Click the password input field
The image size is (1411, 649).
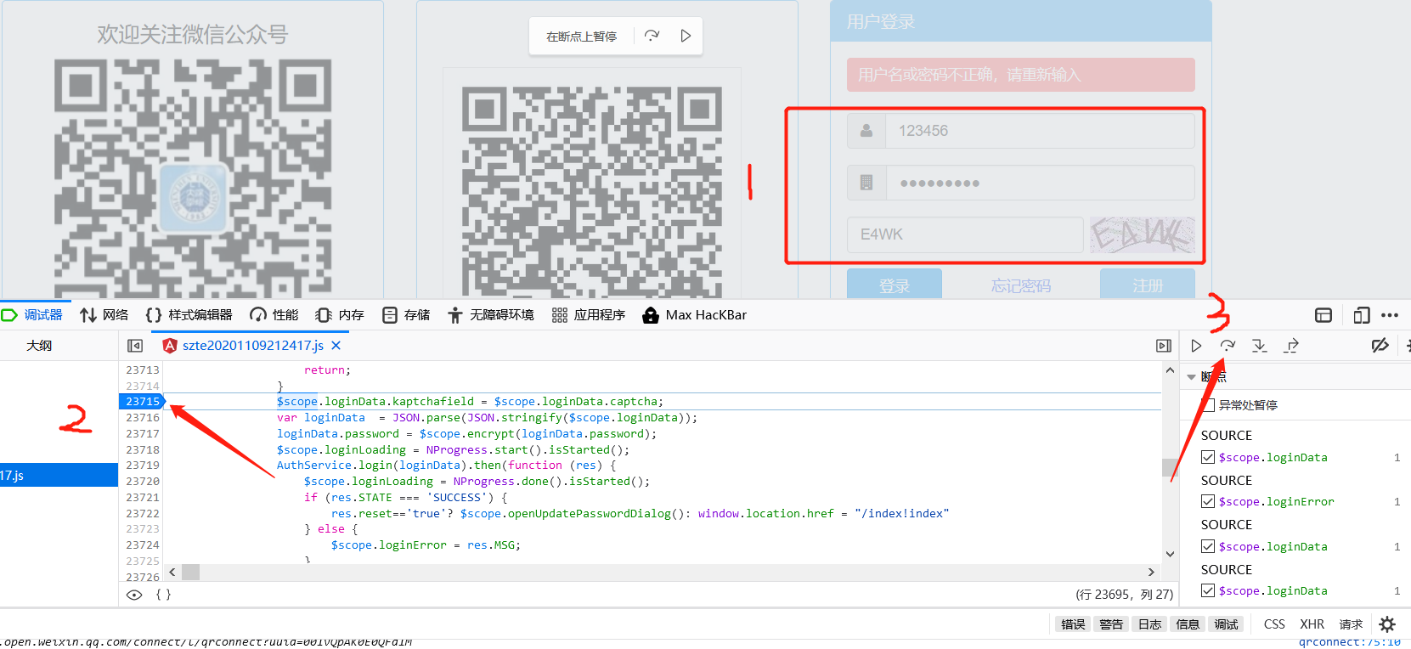tap(1040, 183)
